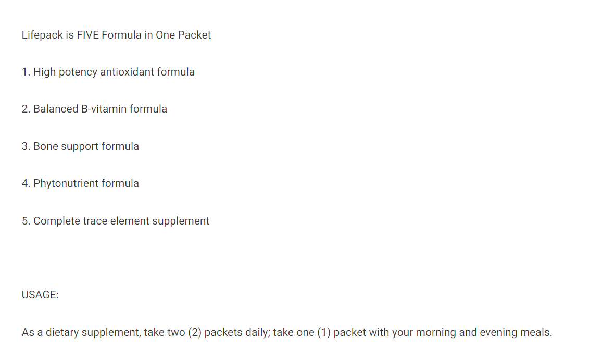590x349 pixels.
Task: Click the word 'B-vitamin' in item two
Action: coord(104,109)
